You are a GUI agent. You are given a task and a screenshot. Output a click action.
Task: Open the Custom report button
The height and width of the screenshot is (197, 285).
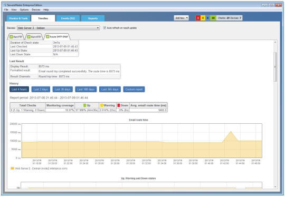[x=134, y=89]
